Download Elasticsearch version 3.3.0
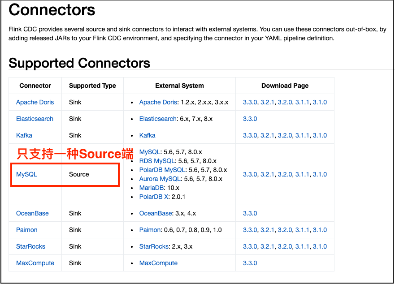 click(x=250, y=119)
